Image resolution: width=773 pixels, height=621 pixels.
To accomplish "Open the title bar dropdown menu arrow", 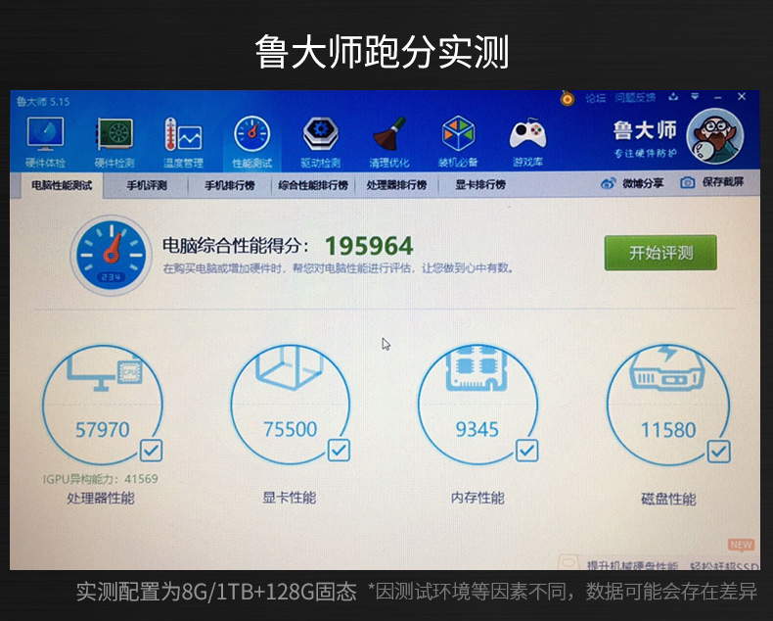I will click(695, 97).
